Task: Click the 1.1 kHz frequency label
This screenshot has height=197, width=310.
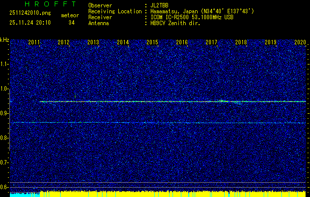Action: 4,64
